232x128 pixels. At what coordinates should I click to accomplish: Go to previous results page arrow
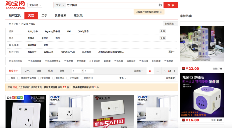(165, 71)
